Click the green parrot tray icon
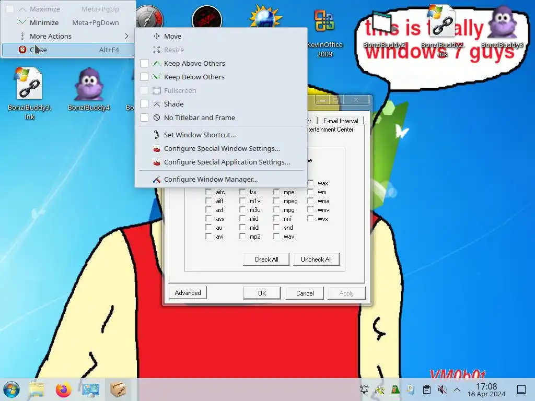The image size is (535, 401). click(x=396, y=390)
